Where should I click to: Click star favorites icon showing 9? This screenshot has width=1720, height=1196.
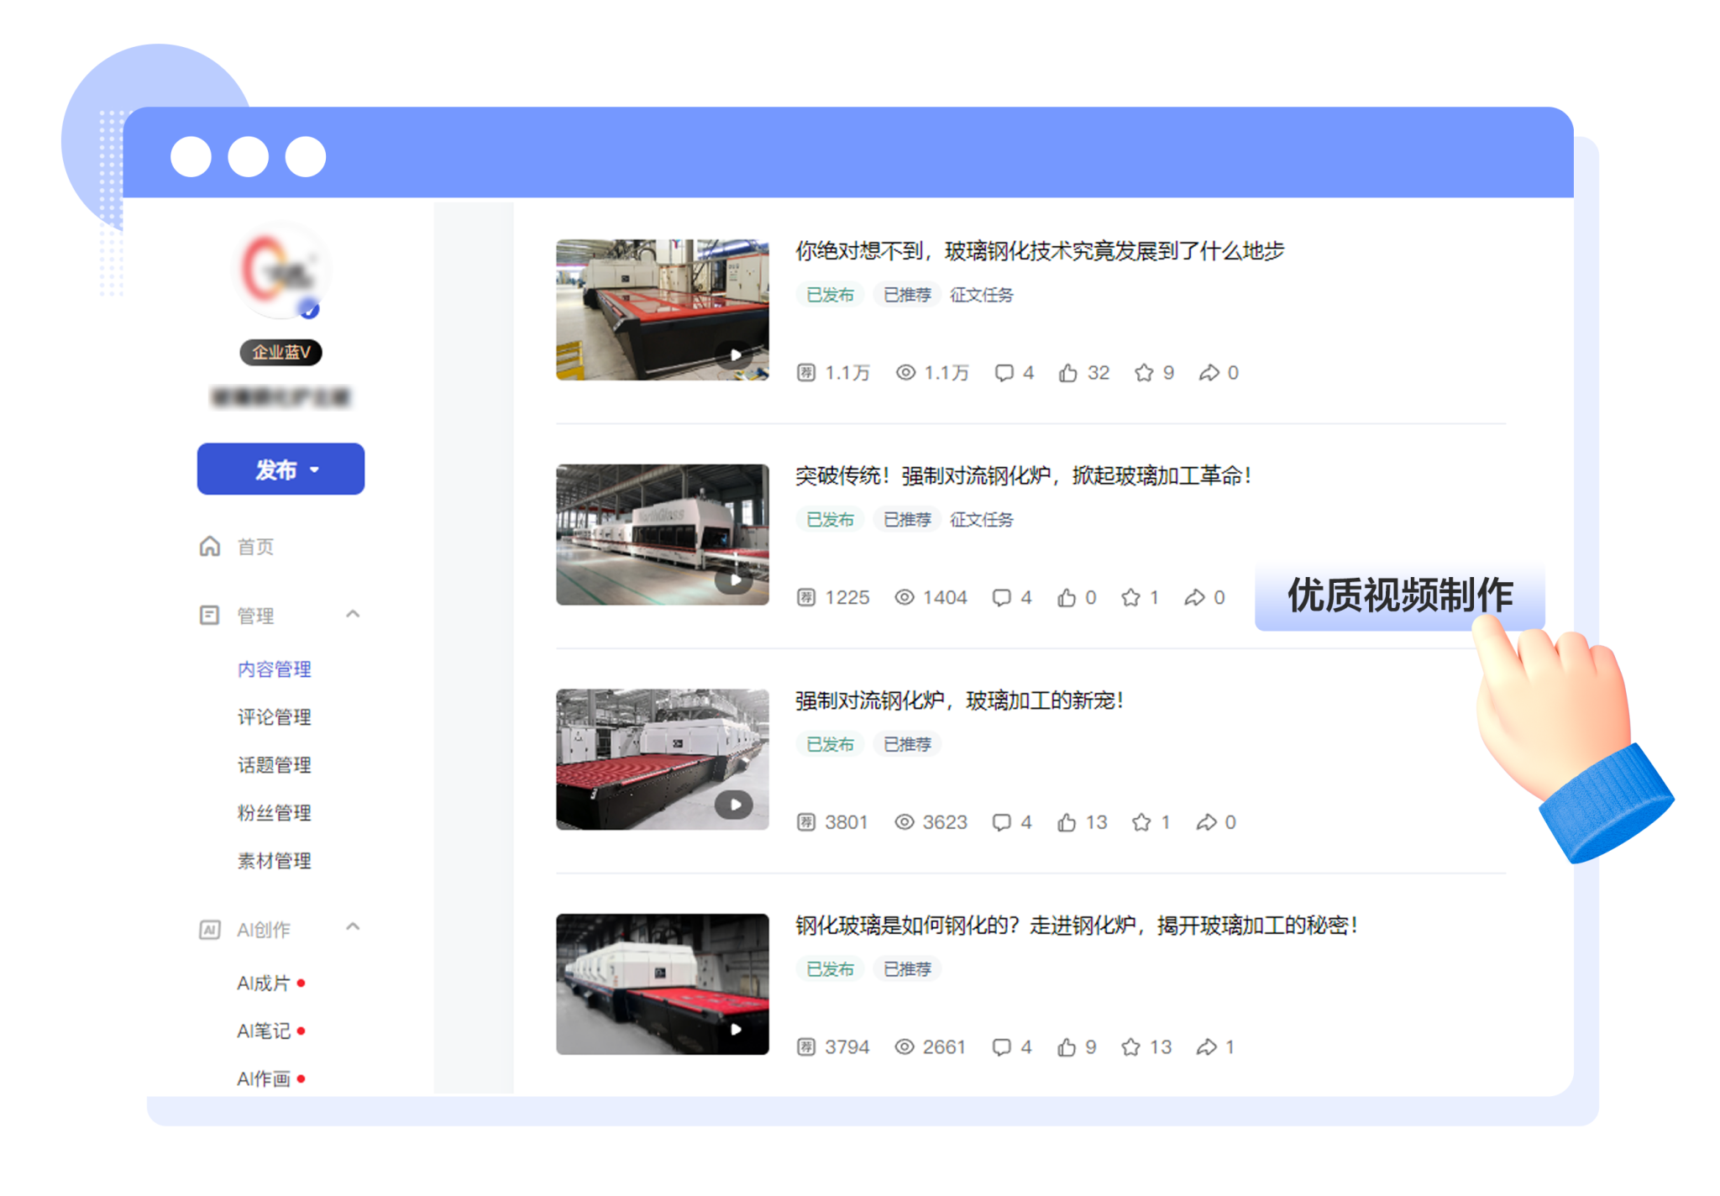pos(1144,373)
